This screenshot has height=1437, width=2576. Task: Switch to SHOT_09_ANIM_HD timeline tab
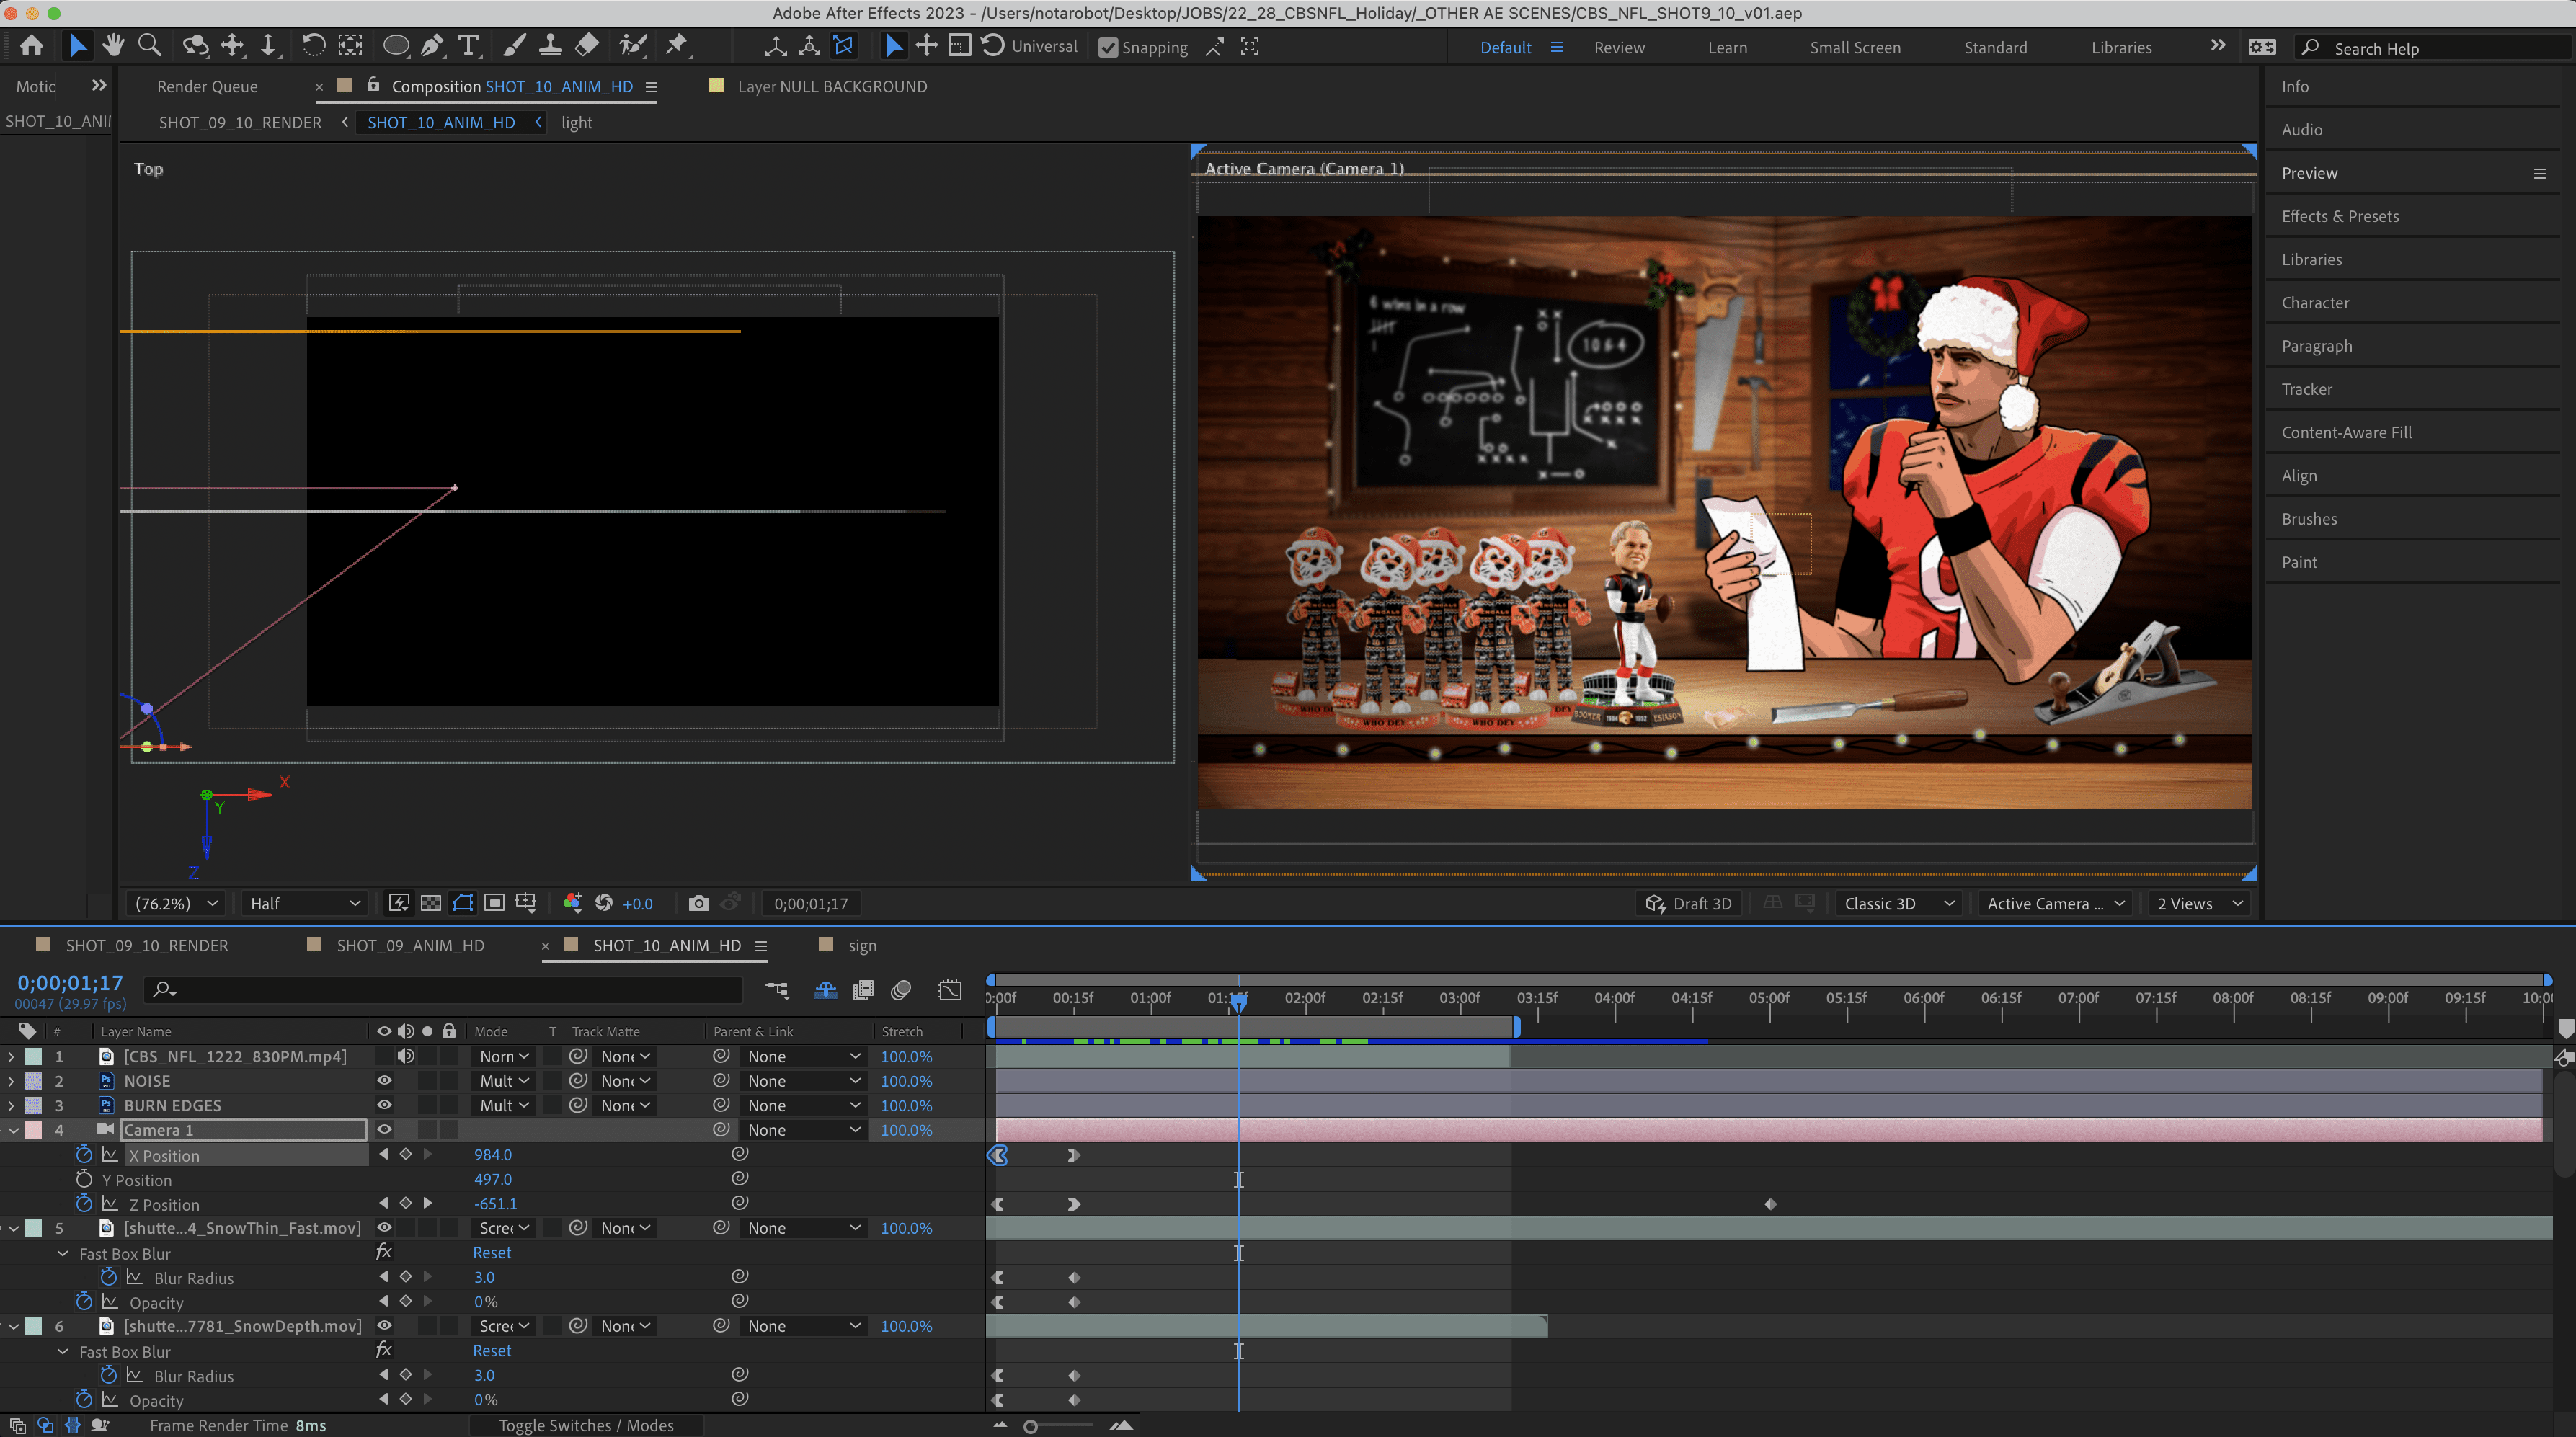tap(410, 945)
